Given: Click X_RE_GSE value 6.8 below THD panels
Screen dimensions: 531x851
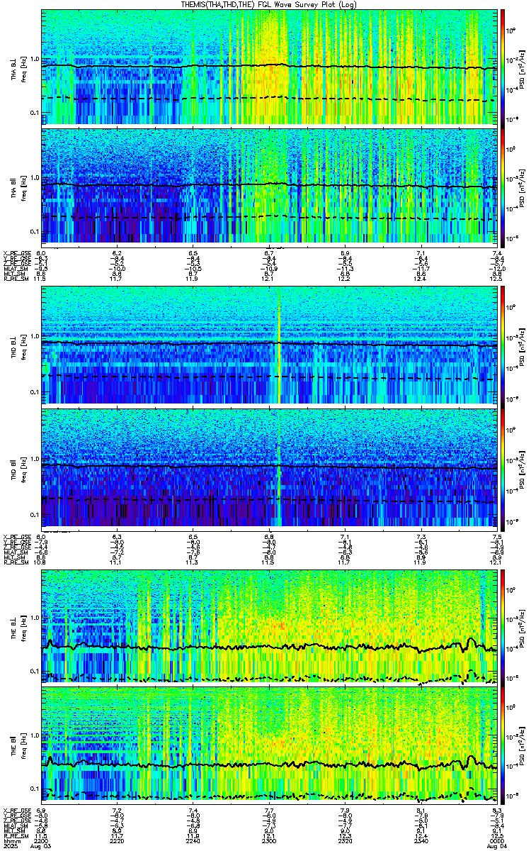Looking at the screenshot, I should 270,536.
